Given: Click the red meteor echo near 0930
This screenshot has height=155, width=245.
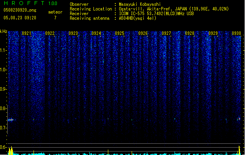Looking at the screenshot, I should (239, 119).
